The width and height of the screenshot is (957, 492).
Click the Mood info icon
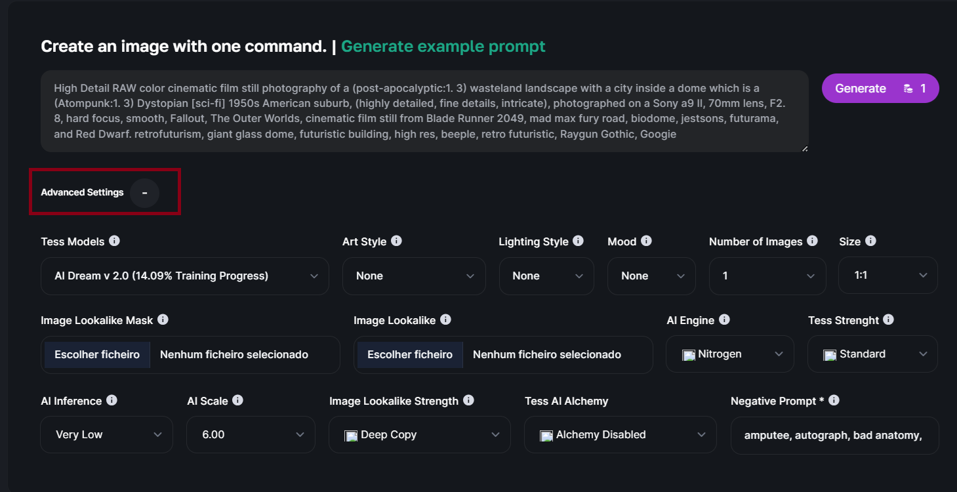pos(646,241)
